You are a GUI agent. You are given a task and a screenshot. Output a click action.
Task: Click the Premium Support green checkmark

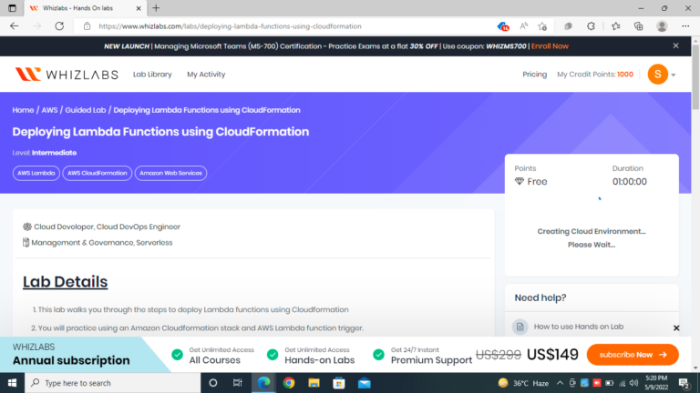[378, 355]
